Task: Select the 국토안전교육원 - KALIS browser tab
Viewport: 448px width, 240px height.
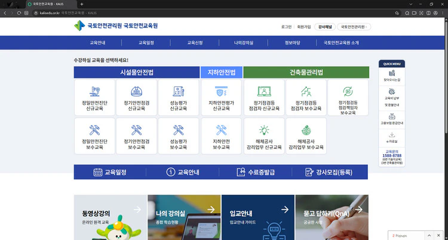Action: pyautogui.click(x=51, y=4)
